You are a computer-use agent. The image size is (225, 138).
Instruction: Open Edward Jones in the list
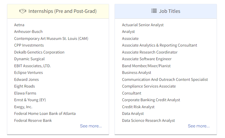coord(27,80)
